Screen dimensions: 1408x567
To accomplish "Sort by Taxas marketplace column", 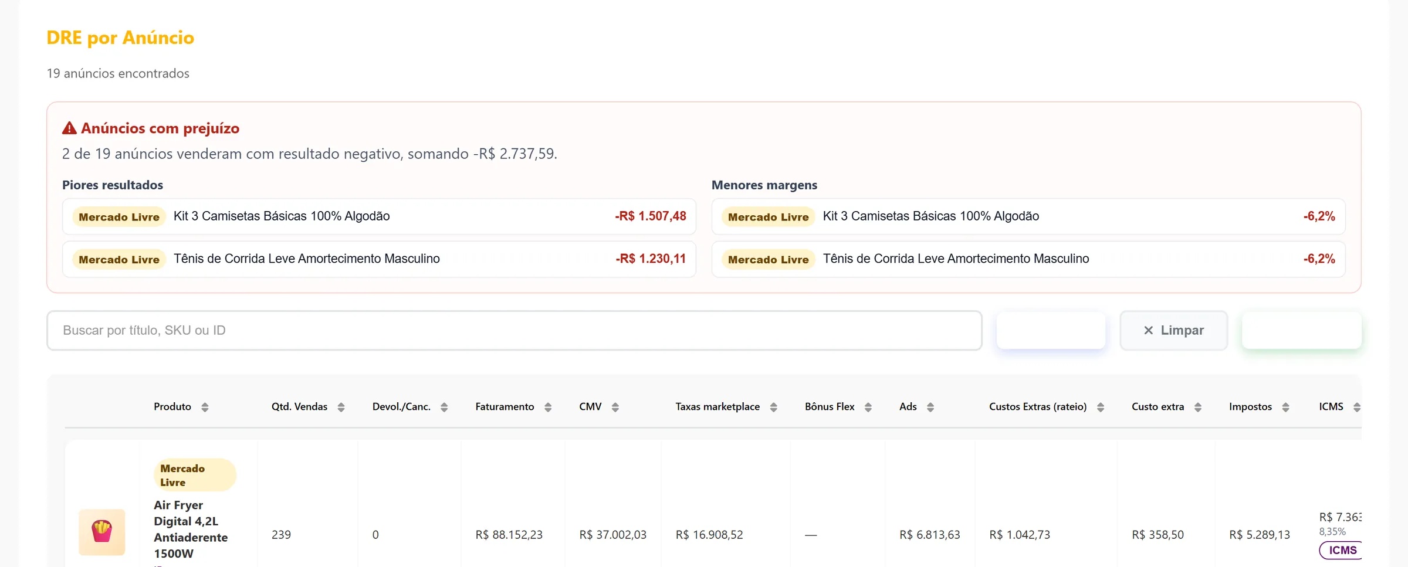I will 726,407.
